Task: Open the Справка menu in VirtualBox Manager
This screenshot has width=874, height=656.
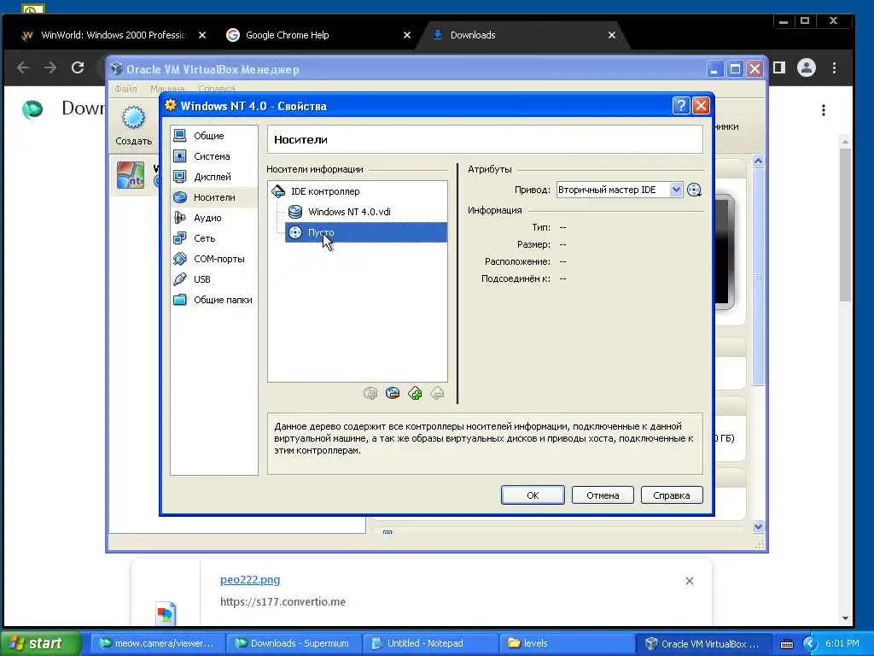Action: click(217, 89)
